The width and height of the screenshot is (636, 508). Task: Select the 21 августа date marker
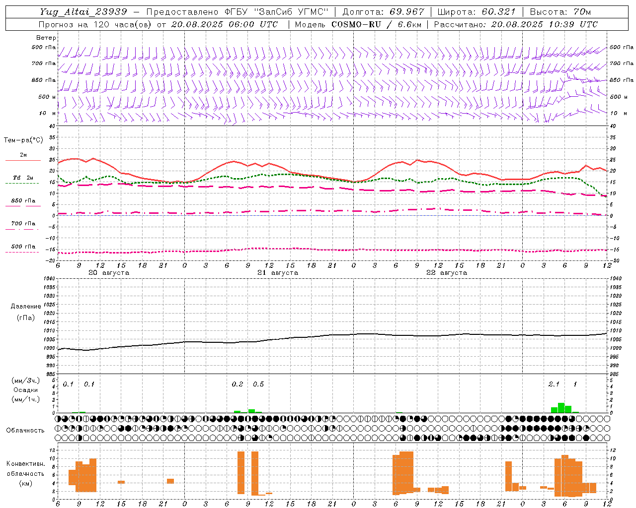278,273
